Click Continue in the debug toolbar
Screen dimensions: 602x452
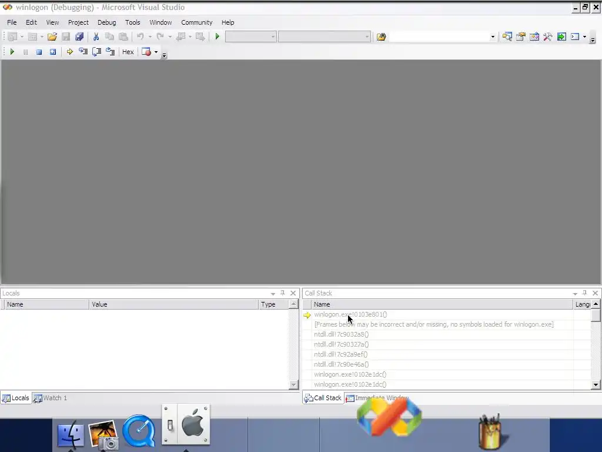coord(12,52)
